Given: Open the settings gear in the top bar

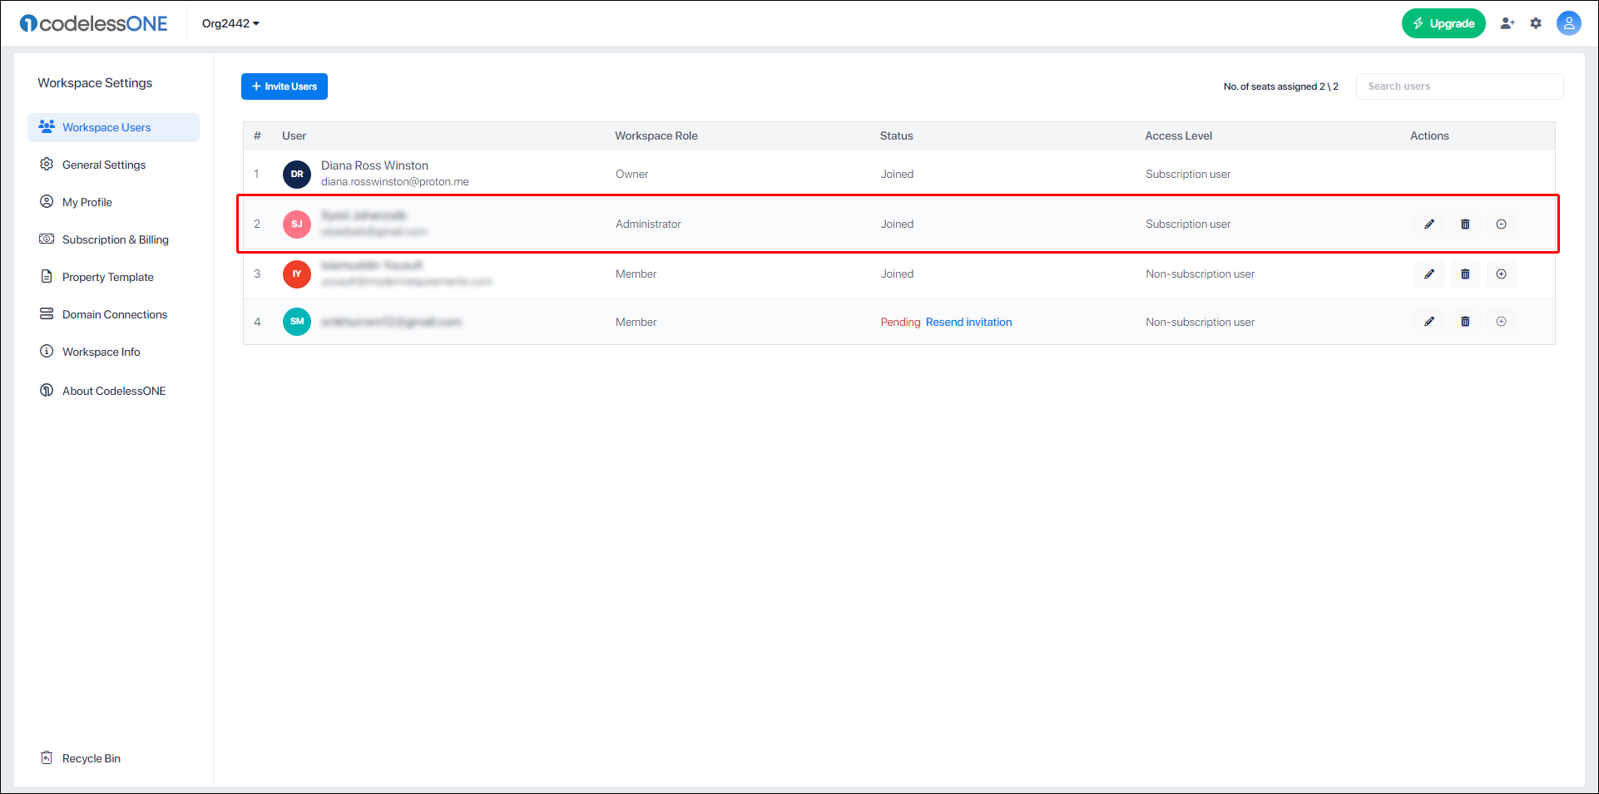Looking at the screenshot, I should point(1536,23).
